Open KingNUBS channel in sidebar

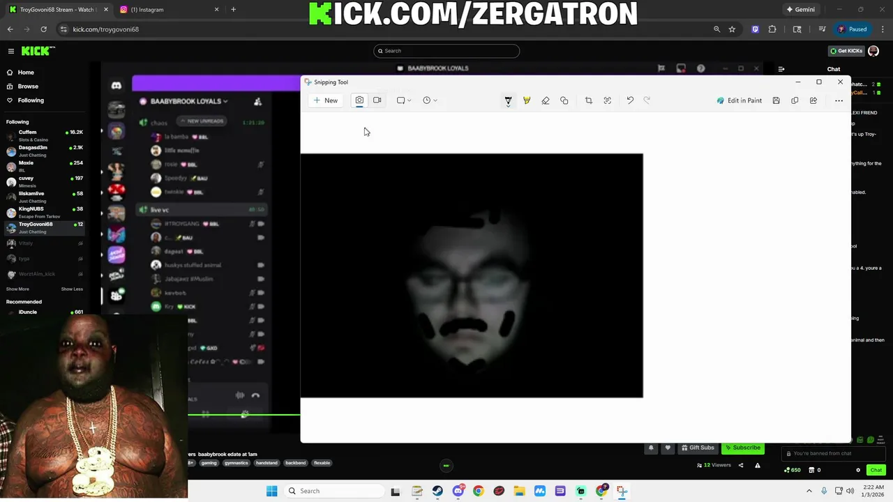click(45, 212)
